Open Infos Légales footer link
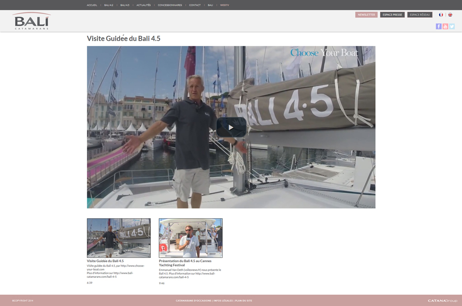 tap(223, 301)
